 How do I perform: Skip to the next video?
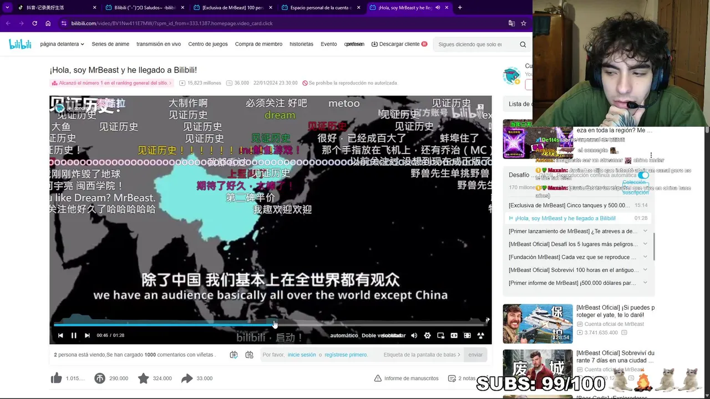point(87,335)
